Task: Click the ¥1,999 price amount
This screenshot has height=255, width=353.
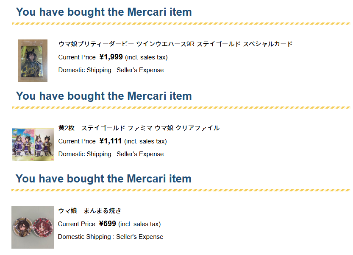Action: (x=111, y=57)
